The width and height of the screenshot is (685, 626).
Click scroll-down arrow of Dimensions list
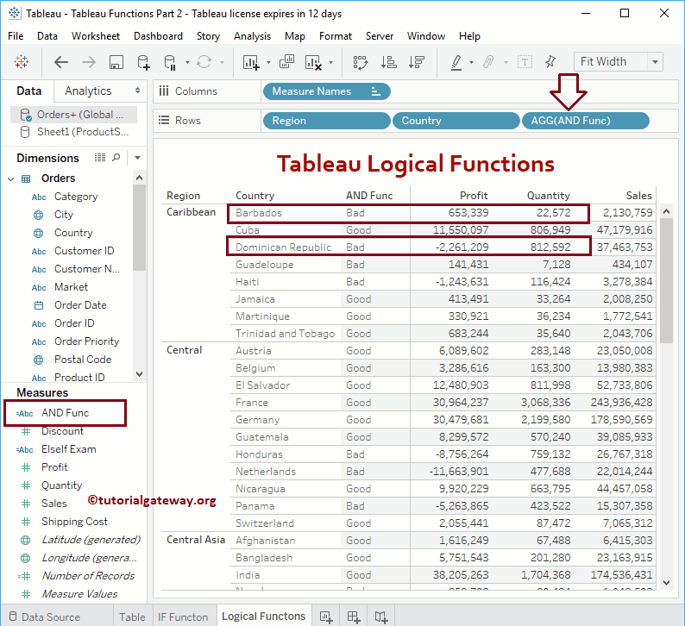pyautogui.click(x=140, y=374)
